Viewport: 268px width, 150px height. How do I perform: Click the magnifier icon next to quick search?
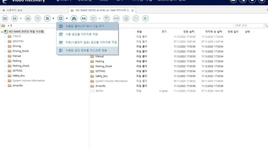pos(266,25)
